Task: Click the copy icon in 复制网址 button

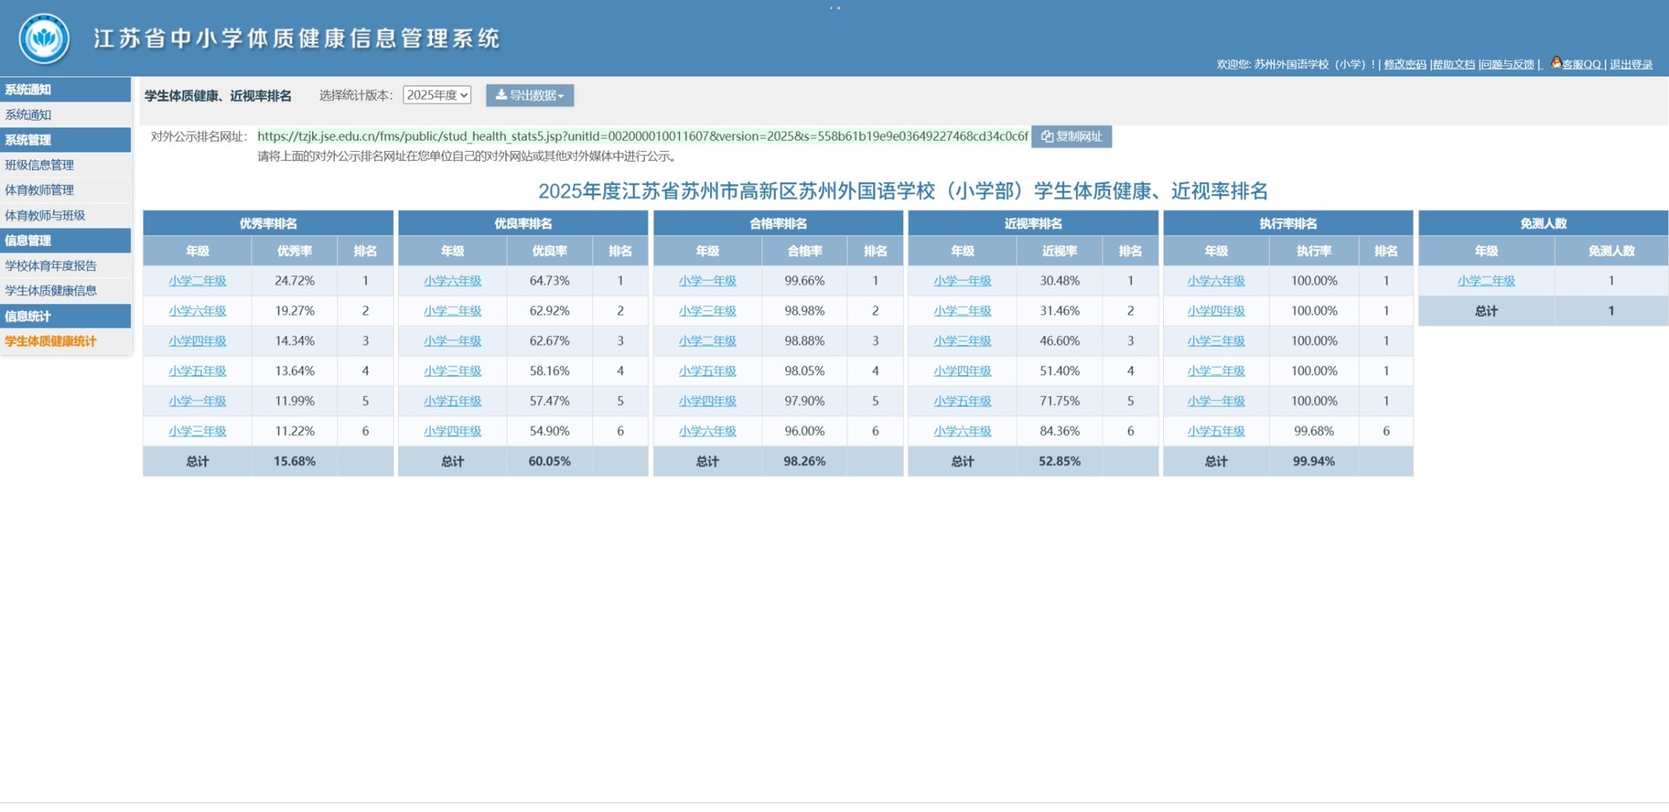Action: (1047, 136)
